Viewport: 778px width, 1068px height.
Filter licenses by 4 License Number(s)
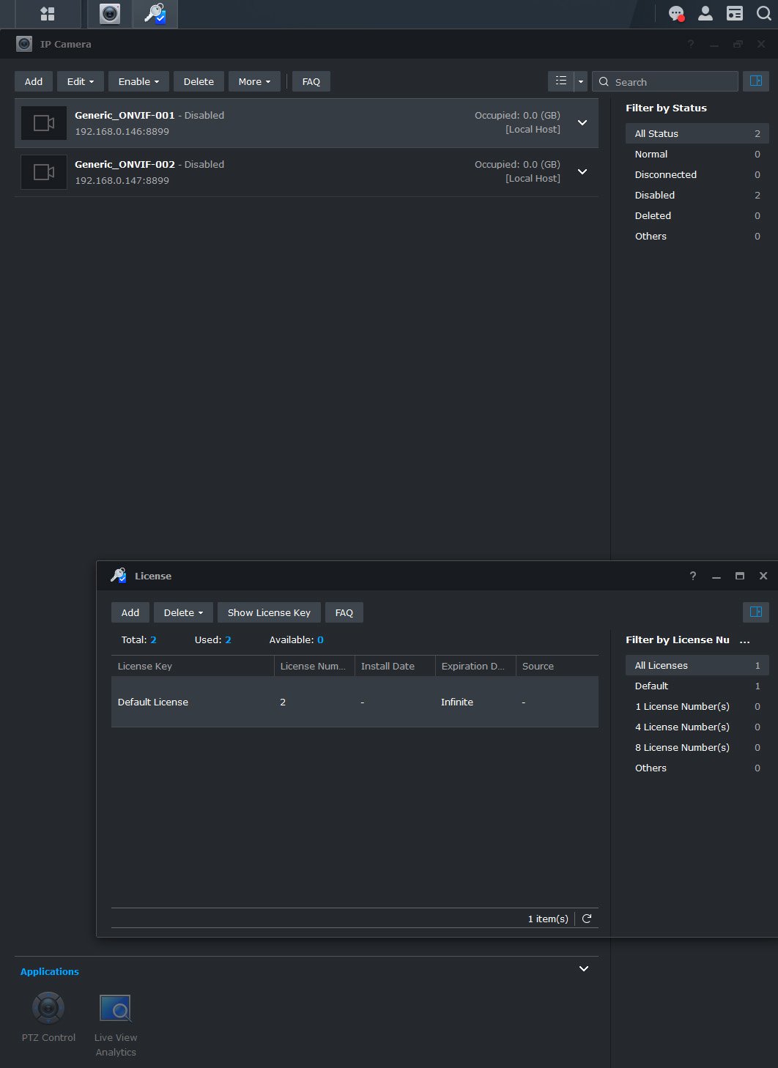(x=682, y=727)
